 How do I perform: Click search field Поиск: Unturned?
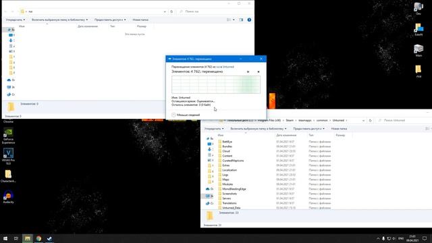[404, 120]
